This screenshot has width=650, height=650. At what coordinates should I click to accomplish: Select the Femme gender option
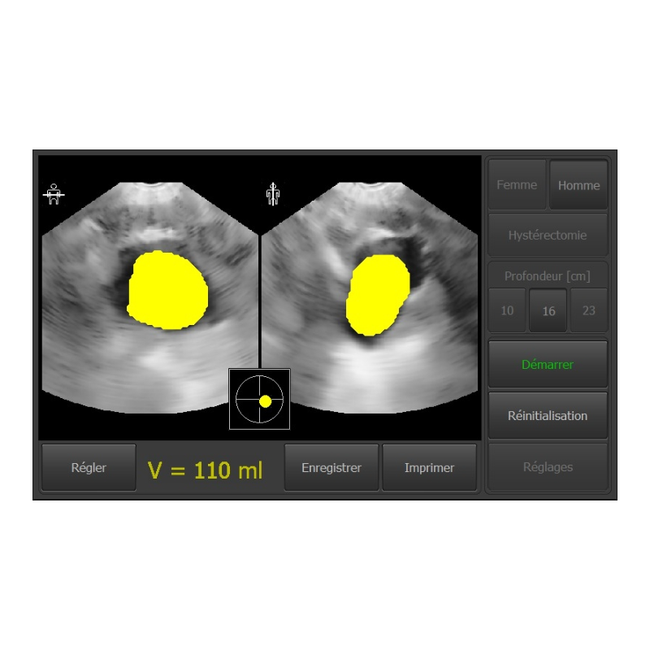517,184
